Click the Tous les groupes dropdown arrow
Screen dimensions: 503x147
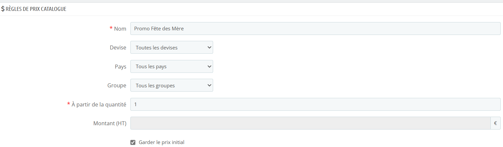[x=209, y=86]
